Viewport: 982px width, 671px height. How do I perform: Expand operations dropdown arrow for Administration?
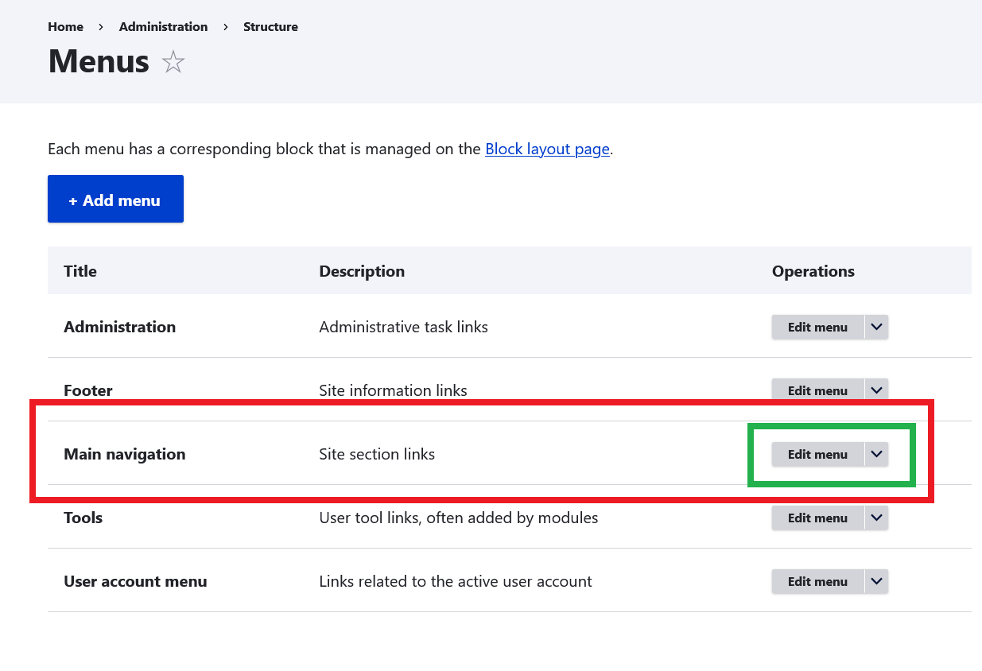pos(876,327)
